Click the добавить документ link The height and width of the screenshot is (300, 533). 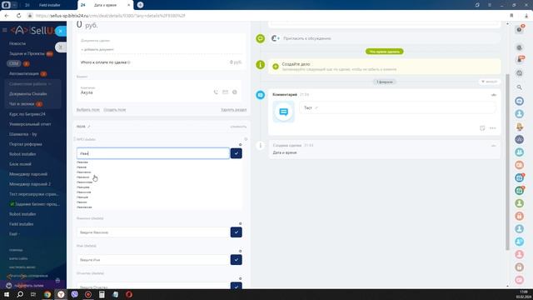click(x=97, y=50)
